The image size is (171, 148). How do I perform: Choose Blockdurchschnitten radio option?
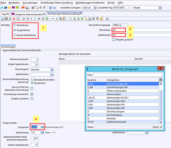click(x=32, y=80)
